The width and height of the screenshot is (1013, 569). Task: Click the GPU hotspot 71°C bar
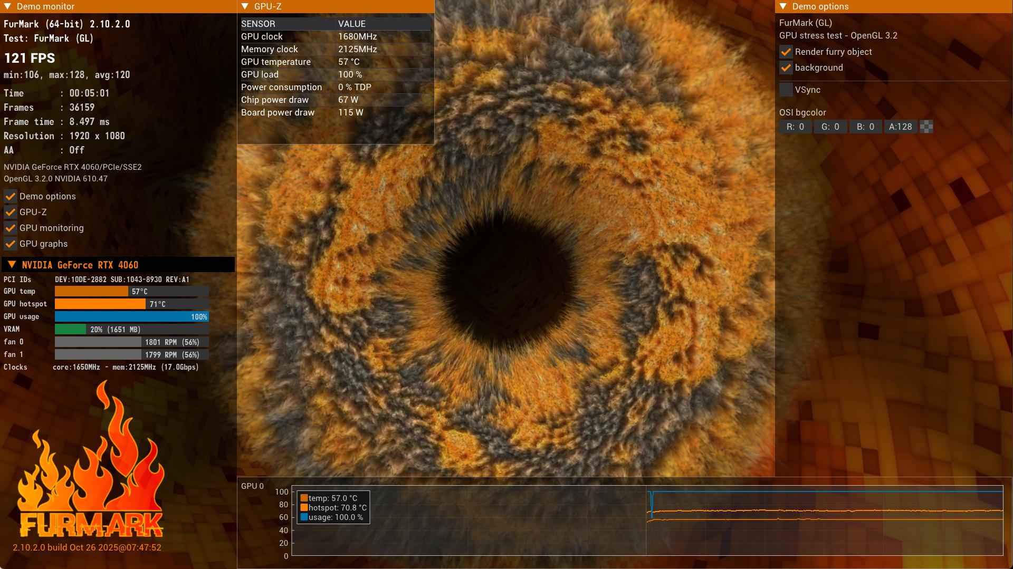pyautogui.click(x=132, y=304)
